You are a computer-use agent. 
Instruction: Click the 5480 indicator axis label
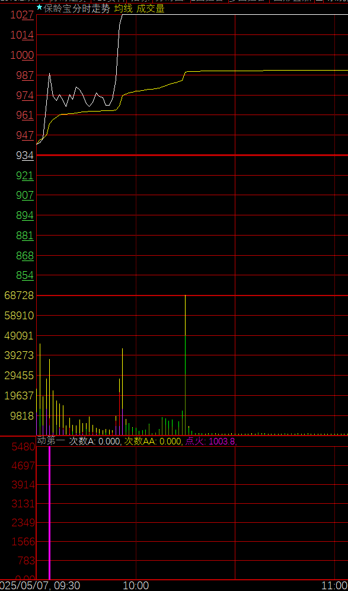tap(23, 447)
